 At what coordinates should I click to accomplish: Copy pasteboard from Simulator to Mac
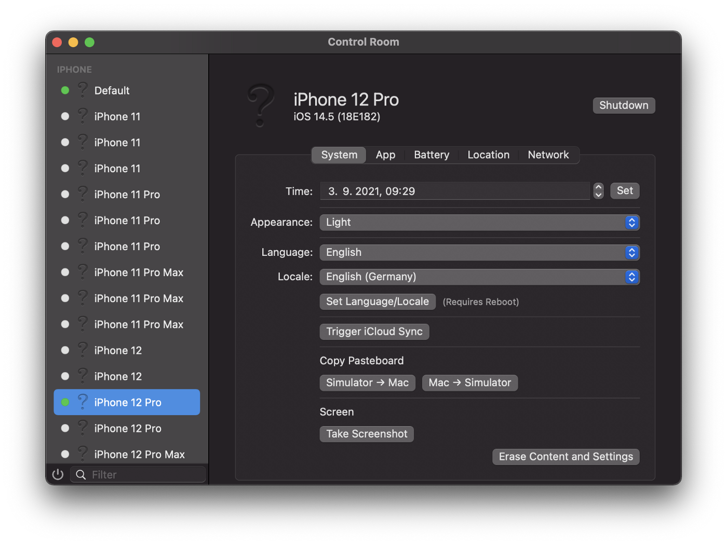click(367, 383)
